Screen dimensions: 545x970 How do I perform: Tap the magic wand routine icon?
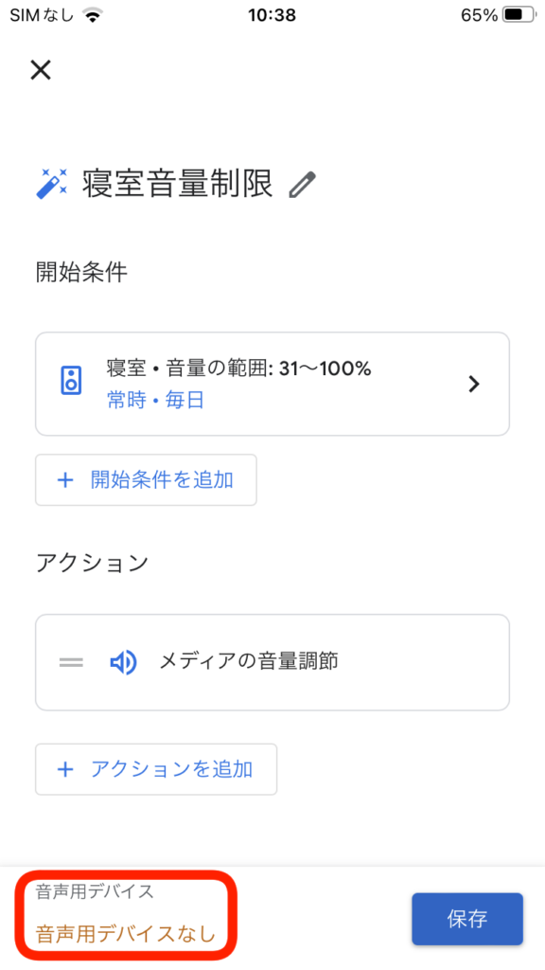coord(52,184)
